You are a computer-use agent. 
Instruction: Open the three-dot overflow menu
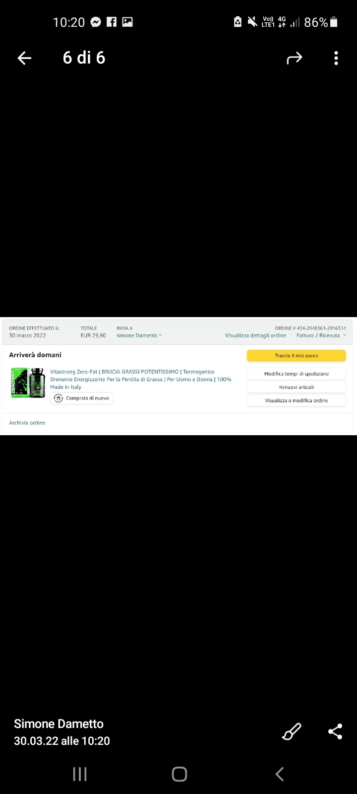pyautogui.click(x=336, y=59)
